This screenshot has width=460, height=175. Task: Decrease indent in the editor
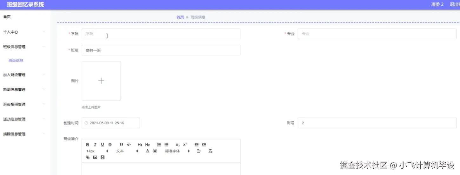[x=197, y=145]
